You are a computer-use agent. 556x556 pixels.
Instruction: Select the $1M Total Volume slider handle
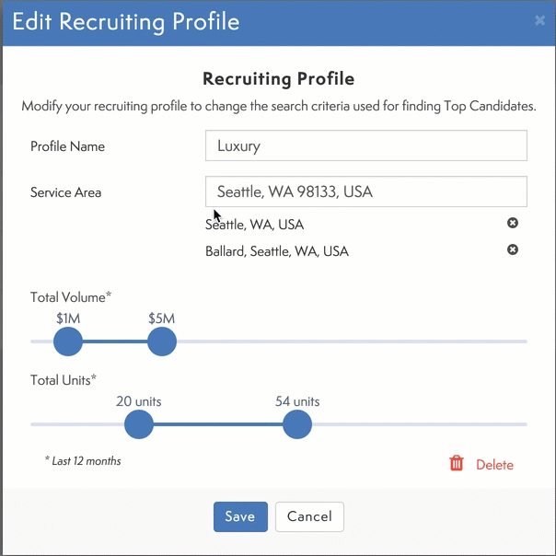point(68,342)
